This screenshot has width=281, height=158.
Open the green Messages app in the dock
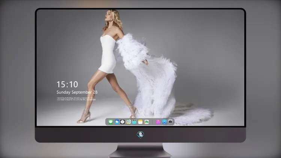tap(111, 122)
